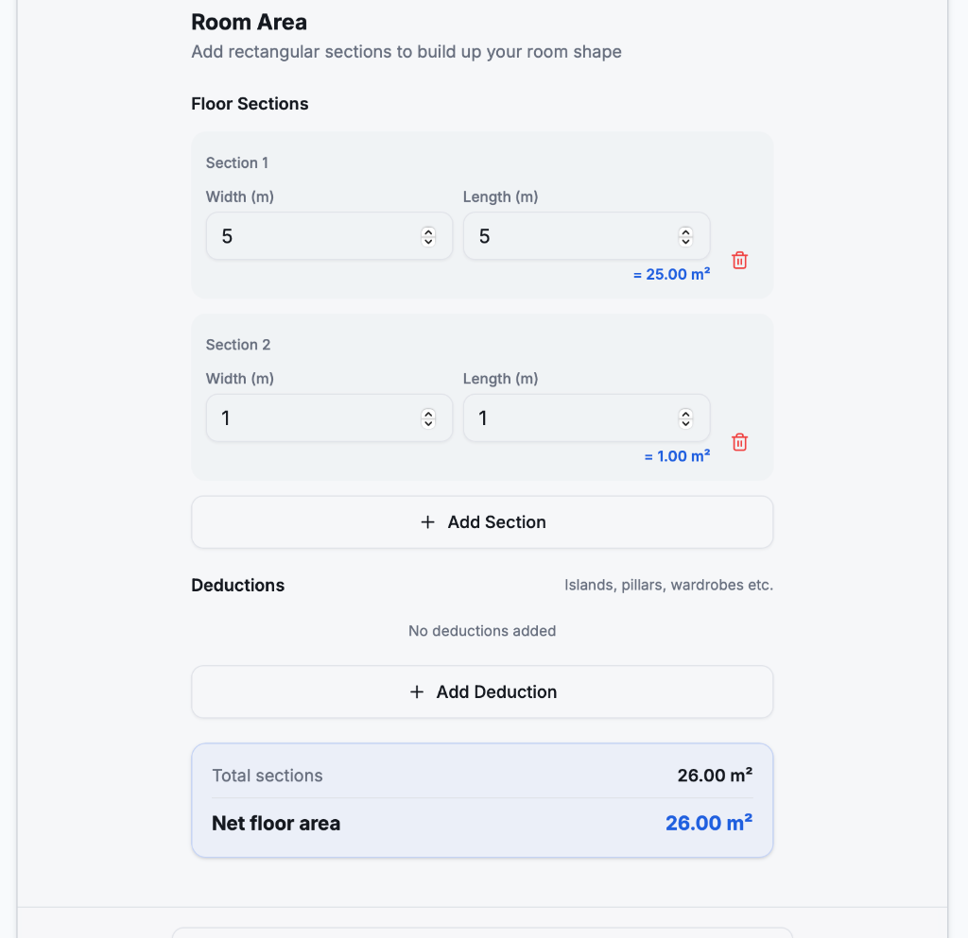Add Section button
The image size is (968, 938).
[482, 522]
